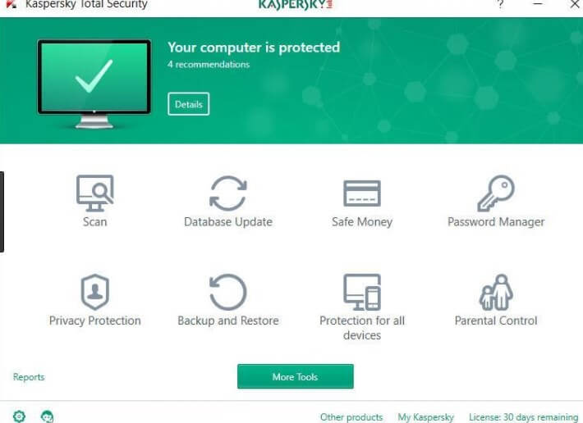Open Protection for all devices icon
The height and width of the screenshot is (423, 583).
(362, 292)
